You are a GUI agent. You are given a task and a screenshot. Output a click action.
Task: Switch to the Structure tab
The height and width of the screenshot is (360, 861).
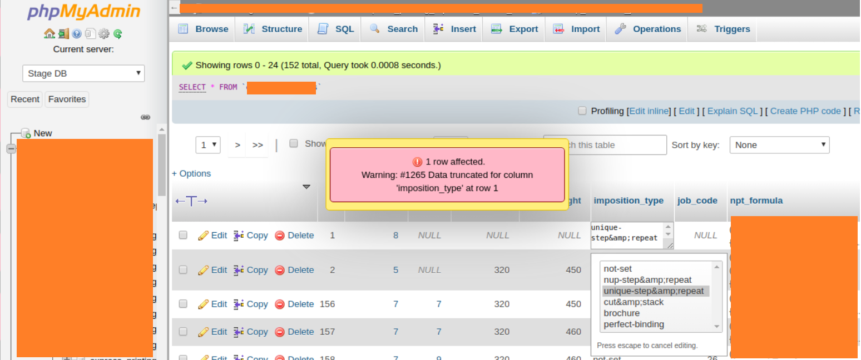point(274,29)
